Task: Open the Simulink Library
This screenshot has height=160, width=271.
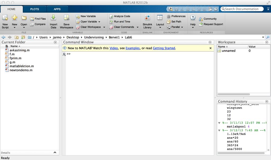Action: pyautogui.click(x=147, y=22)
